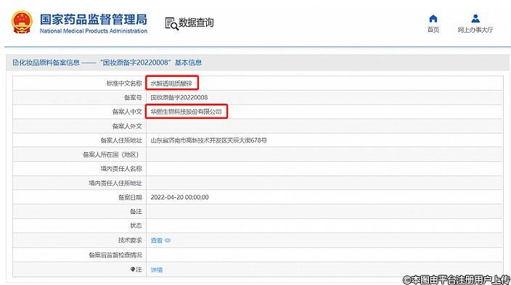Click the 基本信息 heading text

[189, 62]
